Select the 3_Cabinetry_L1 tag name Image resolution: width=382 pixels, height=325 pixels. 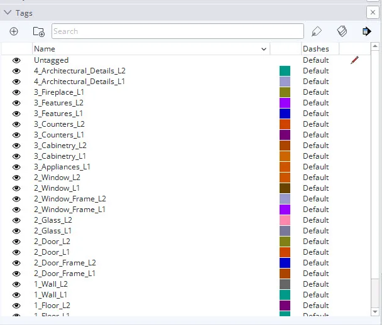point(60,156)
